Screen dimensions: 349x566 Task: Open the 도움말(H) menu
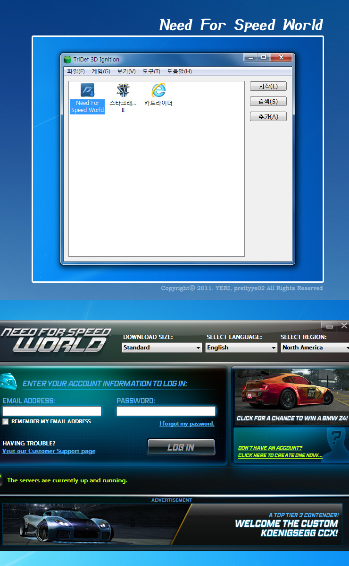click(x=179, y=71)
